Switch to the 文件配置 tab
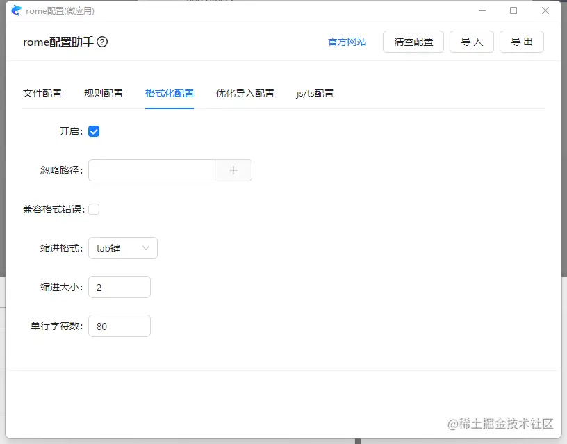 tap(42, 93)
